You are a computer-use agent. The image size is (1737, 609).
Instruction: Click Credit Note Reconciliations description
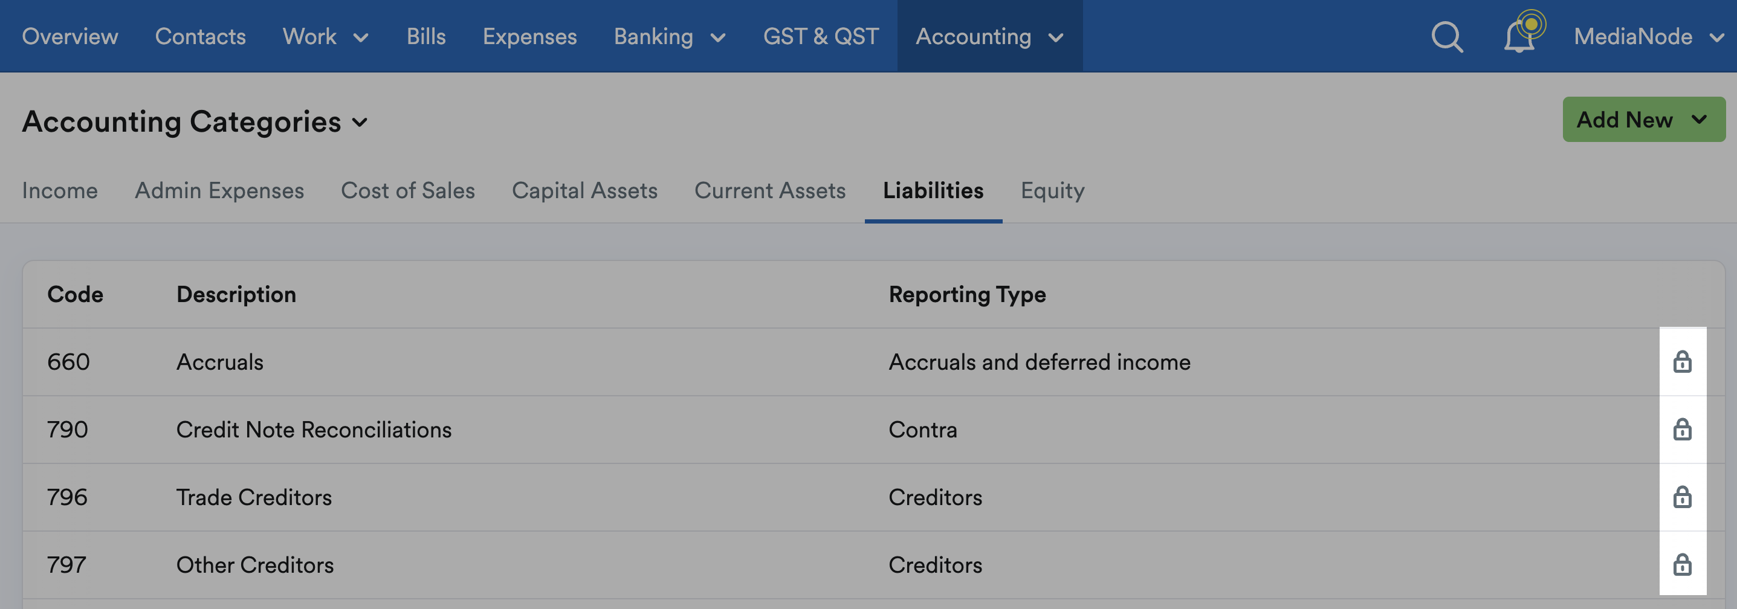[x=314, y=430]
